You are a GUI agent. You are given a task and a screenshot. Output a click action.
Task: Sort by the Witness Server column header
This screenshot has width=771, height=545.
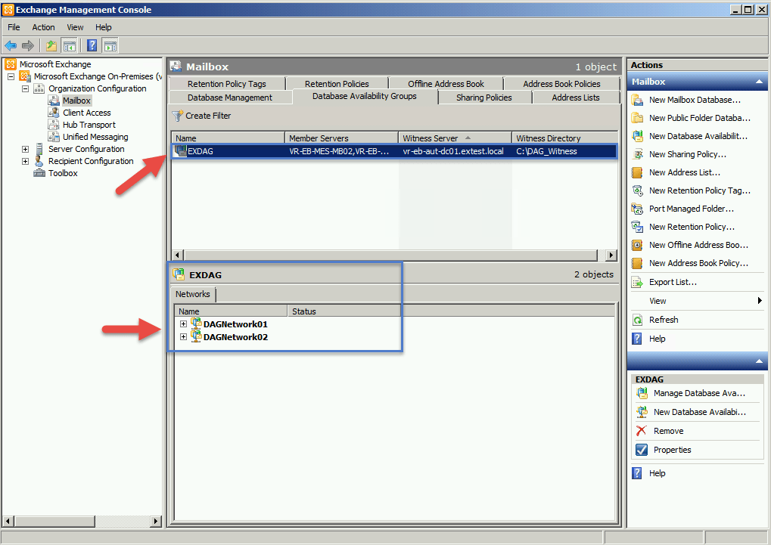pos(455,138)
